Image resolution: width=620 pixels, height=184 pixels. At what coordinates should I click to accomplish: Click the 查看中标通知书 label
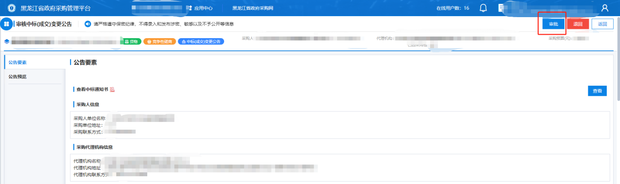92,90
